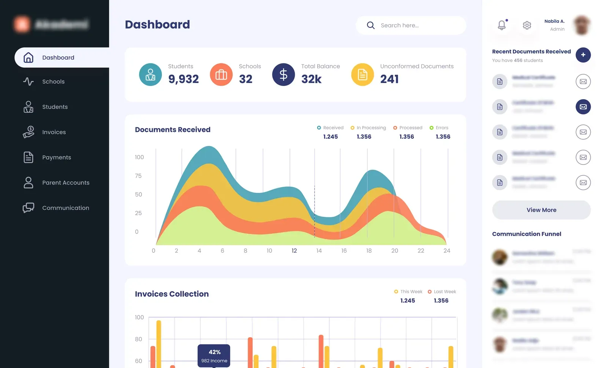Click the highlighted dark mail icon

[583, 107]
